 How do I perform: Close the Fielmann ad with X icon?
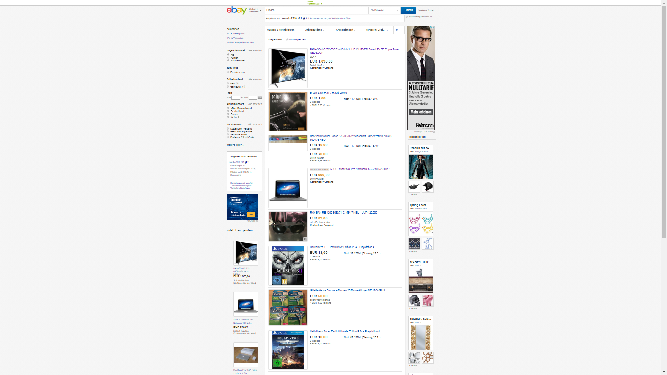click(x=433, y=27)
